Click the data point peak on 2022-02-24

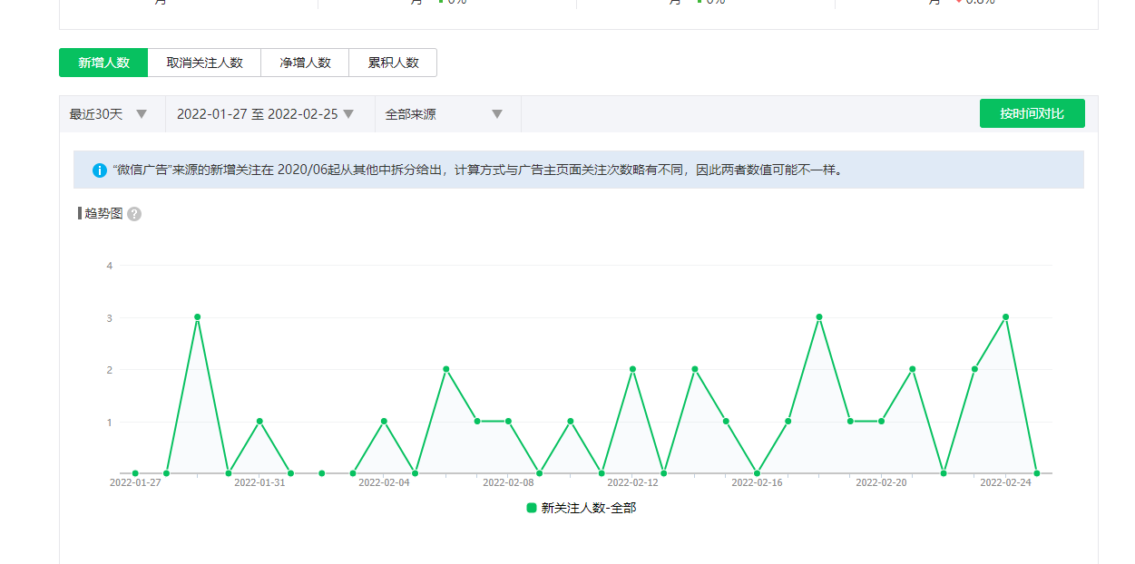click(x=1005, y=317)
